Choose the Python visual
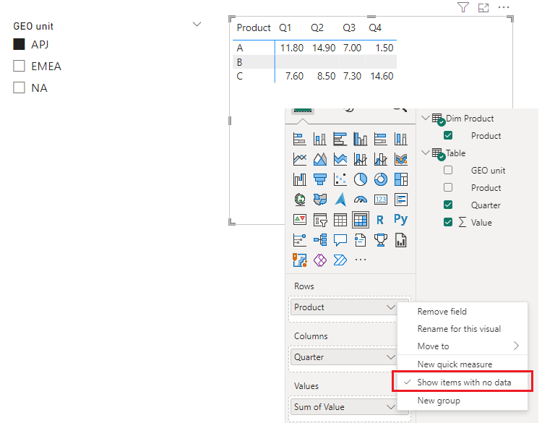The height and width of the screenshot is (423, 542). pyautogui.click(x=401, y=219)
